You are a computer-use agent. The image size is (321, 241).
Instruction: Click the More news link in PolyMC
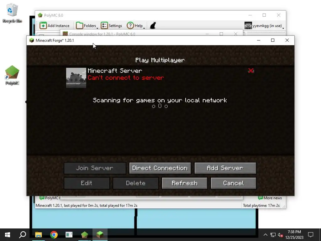click(270, 198)
